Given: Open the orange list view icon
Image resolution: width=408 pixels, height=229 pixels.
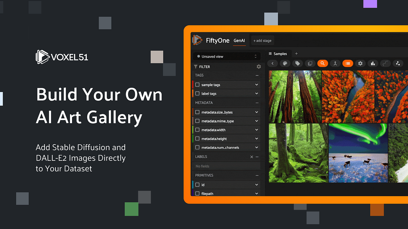Looking at the screenshot, I should [348, 63].
